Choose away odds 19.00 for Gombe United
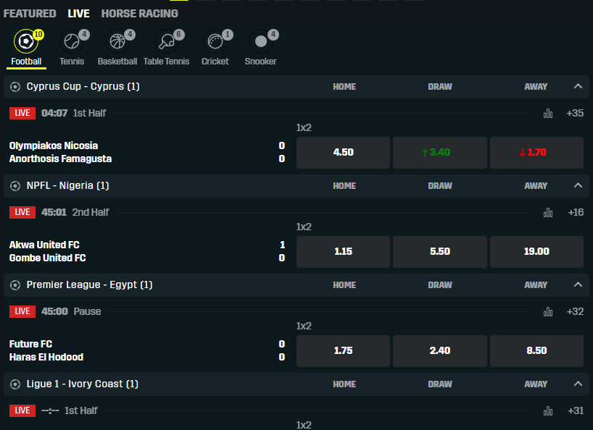Image resolution: width=593 pixels, height=430 pixels. 536,252
